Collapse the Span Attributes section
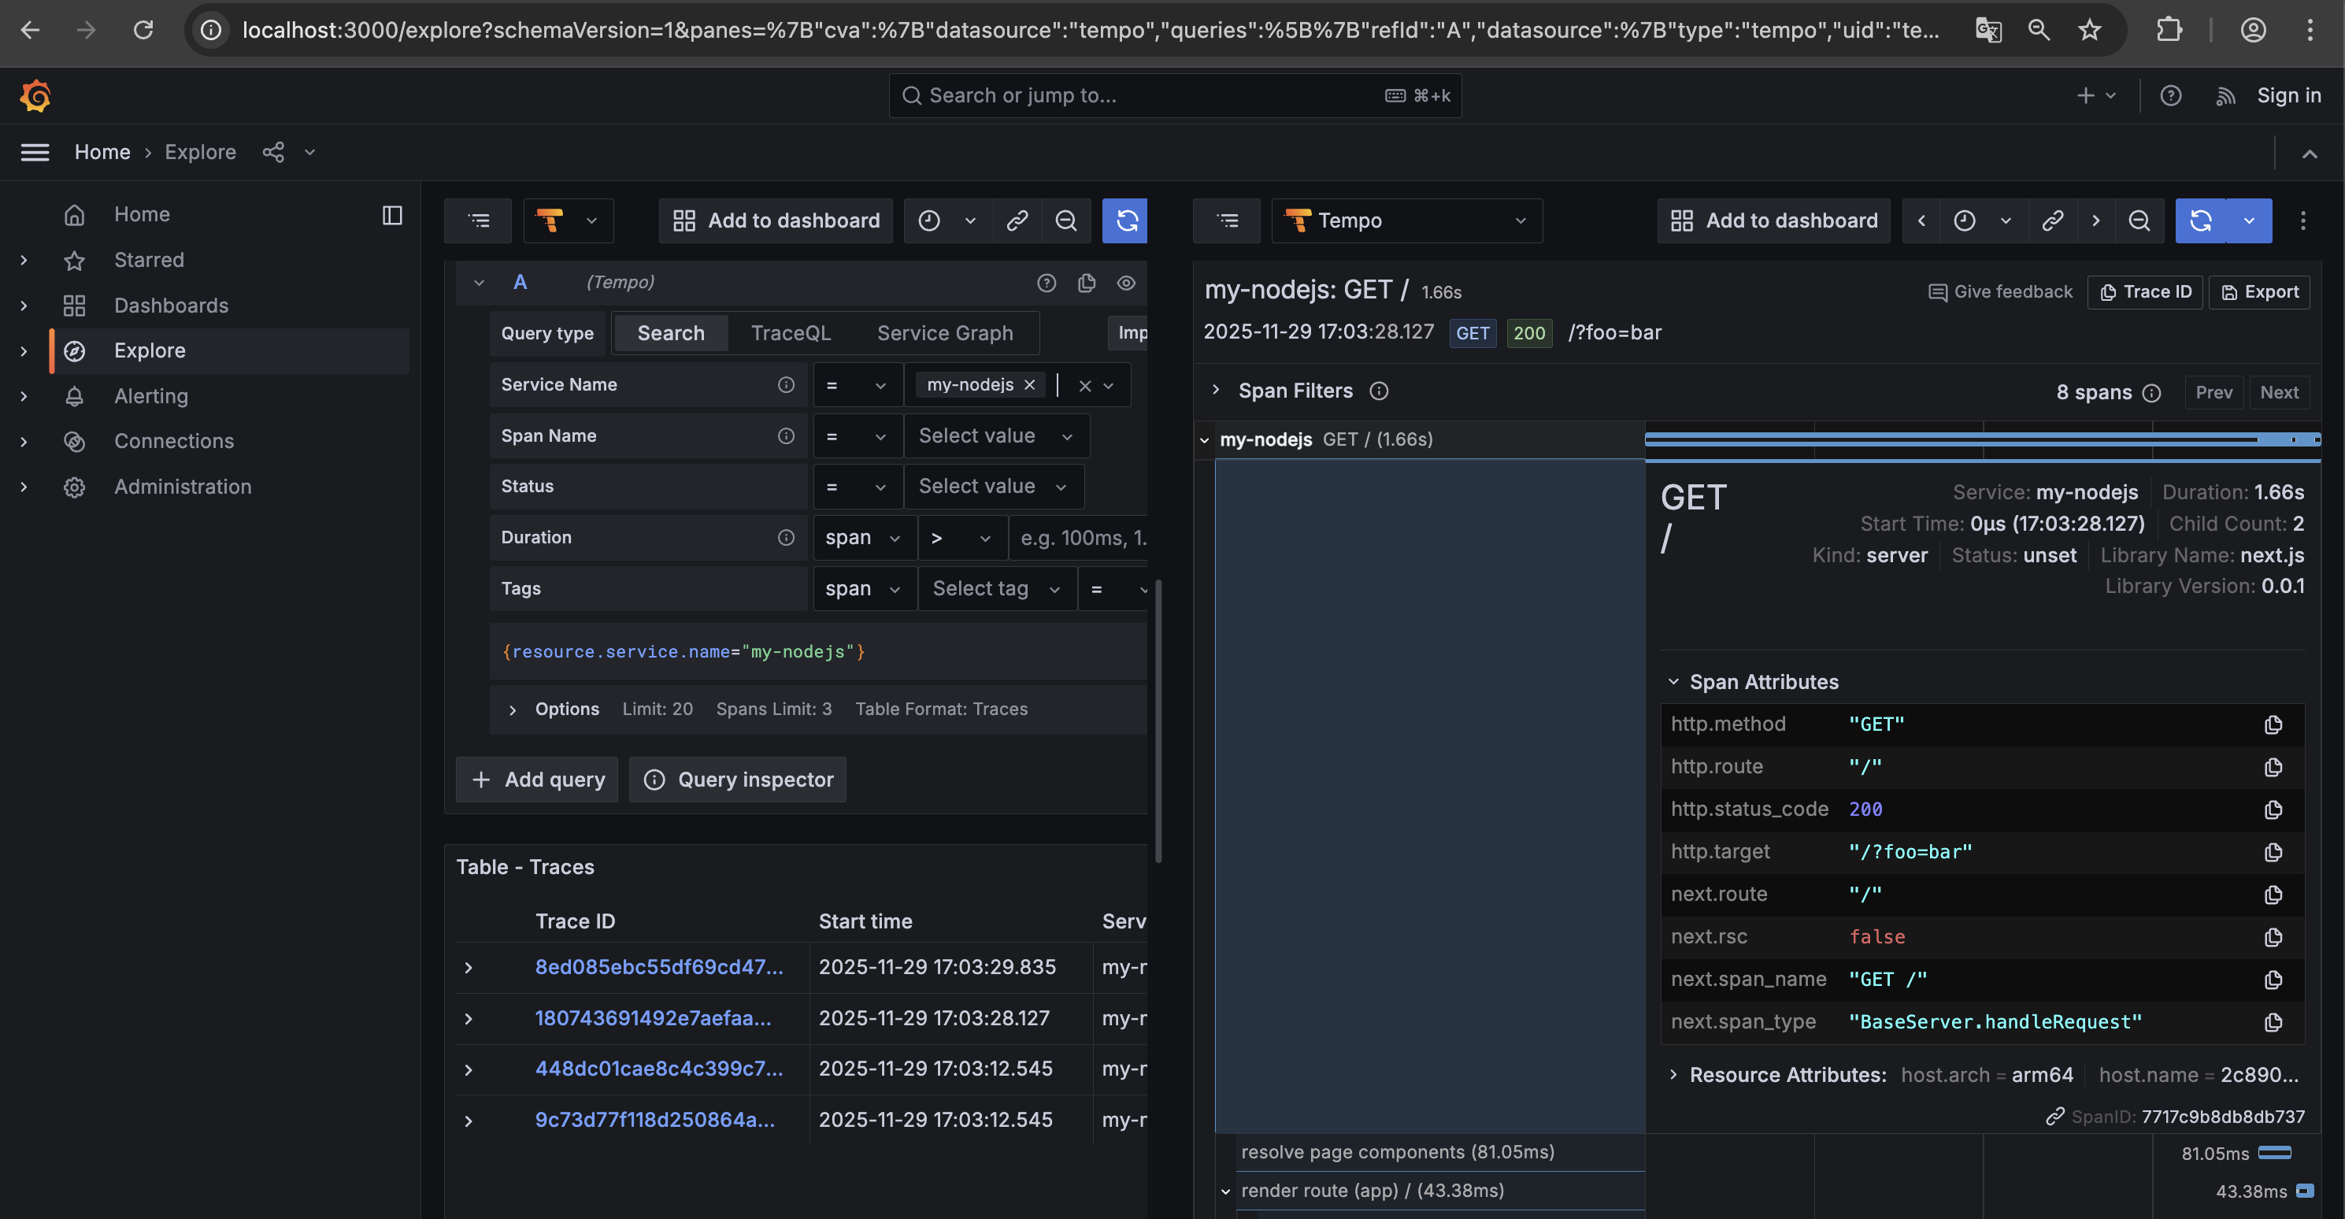 1673,682
